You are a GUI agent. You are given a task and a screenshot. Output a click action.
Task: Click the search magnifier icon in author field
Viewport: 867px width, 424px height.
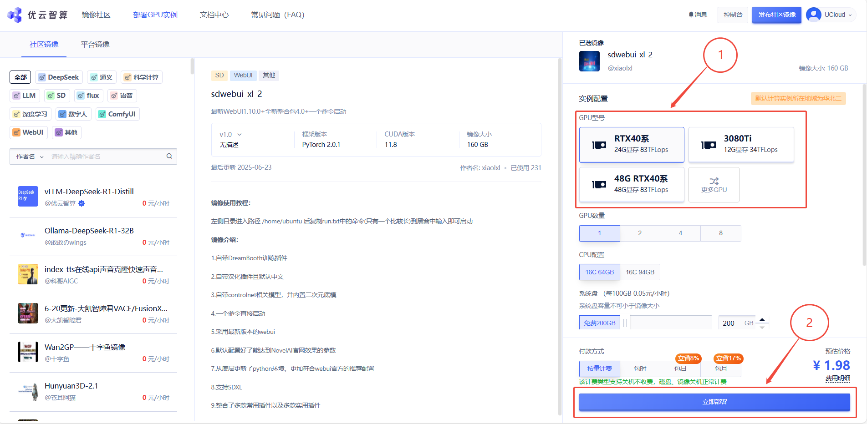point(169,156)
